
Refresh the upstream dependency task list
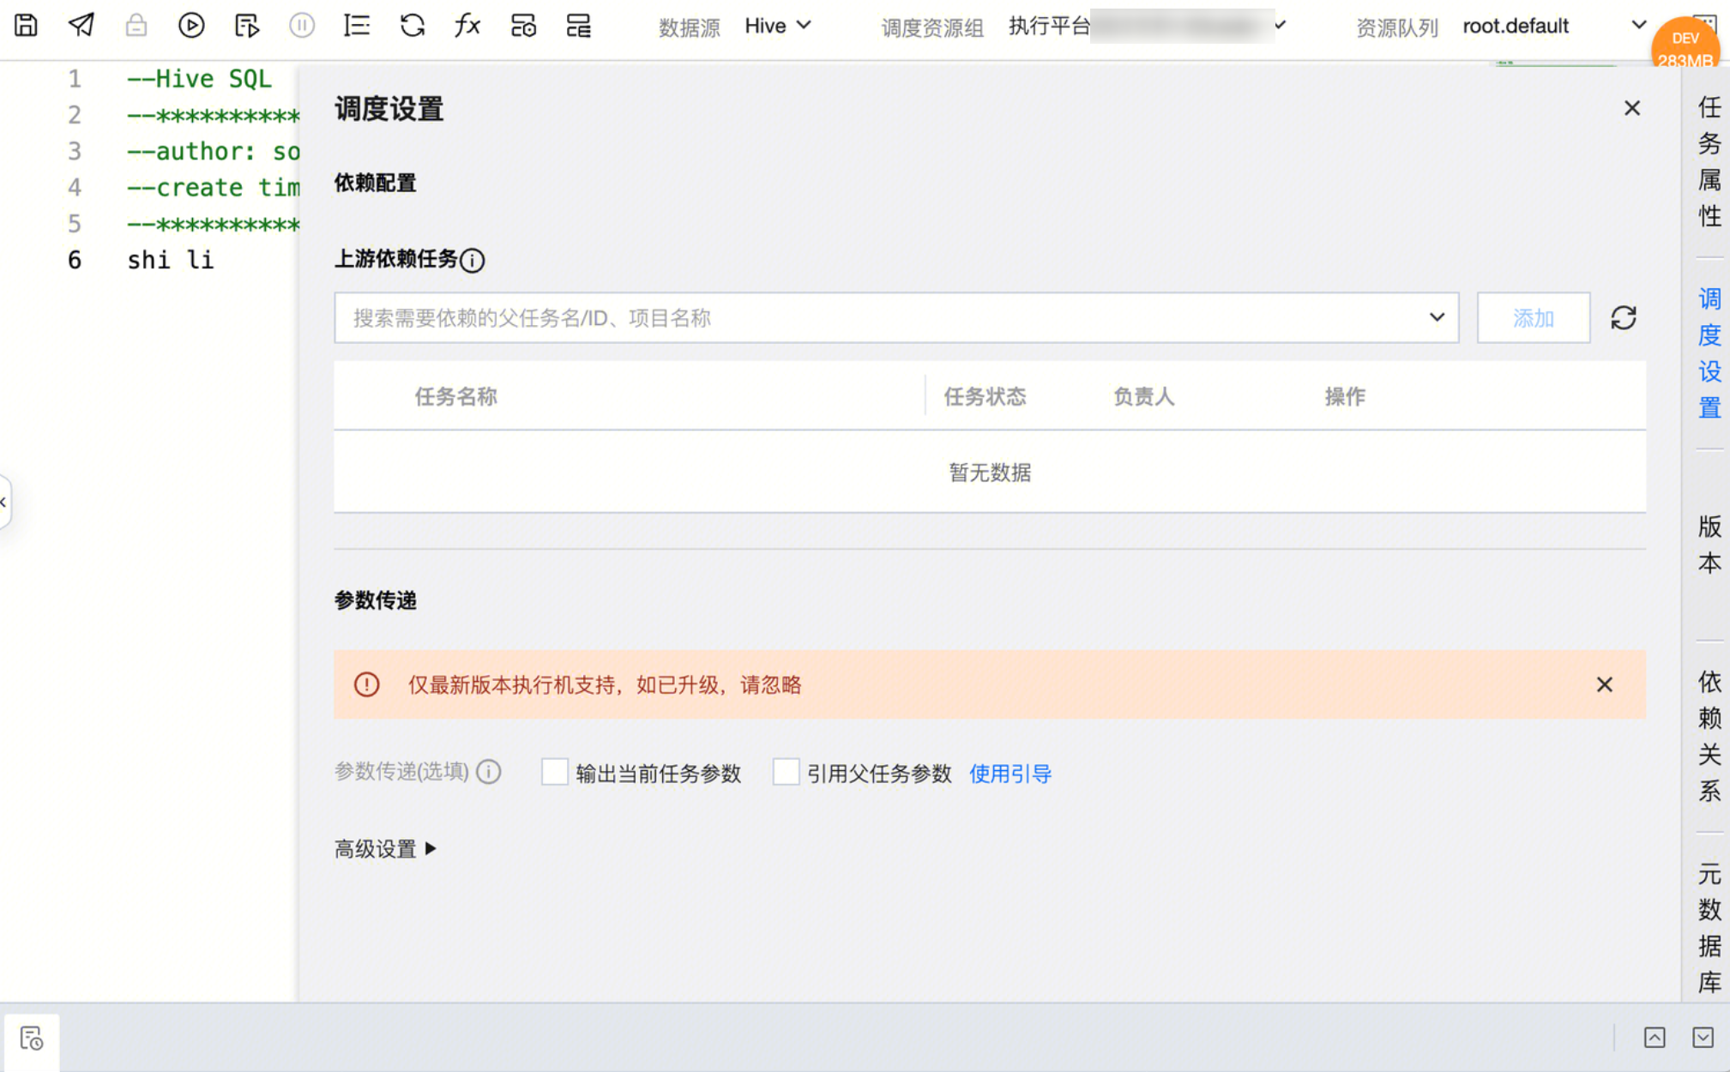tap(1623, 318)
